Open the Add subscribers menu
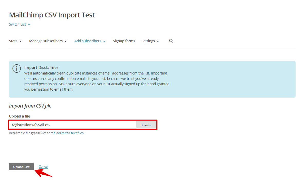 [90, 41]
